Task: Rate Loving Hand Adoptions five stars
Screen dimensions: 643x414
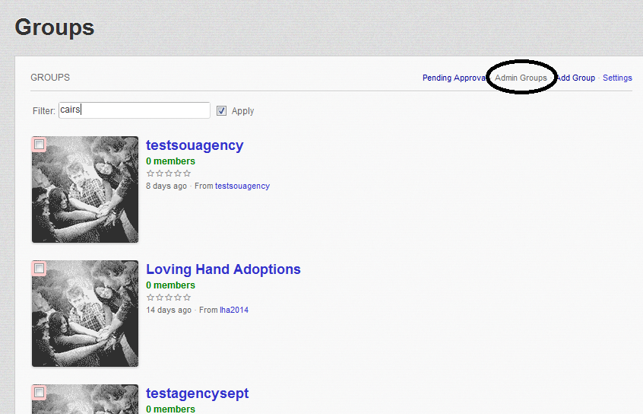Action: click(187, 297)
